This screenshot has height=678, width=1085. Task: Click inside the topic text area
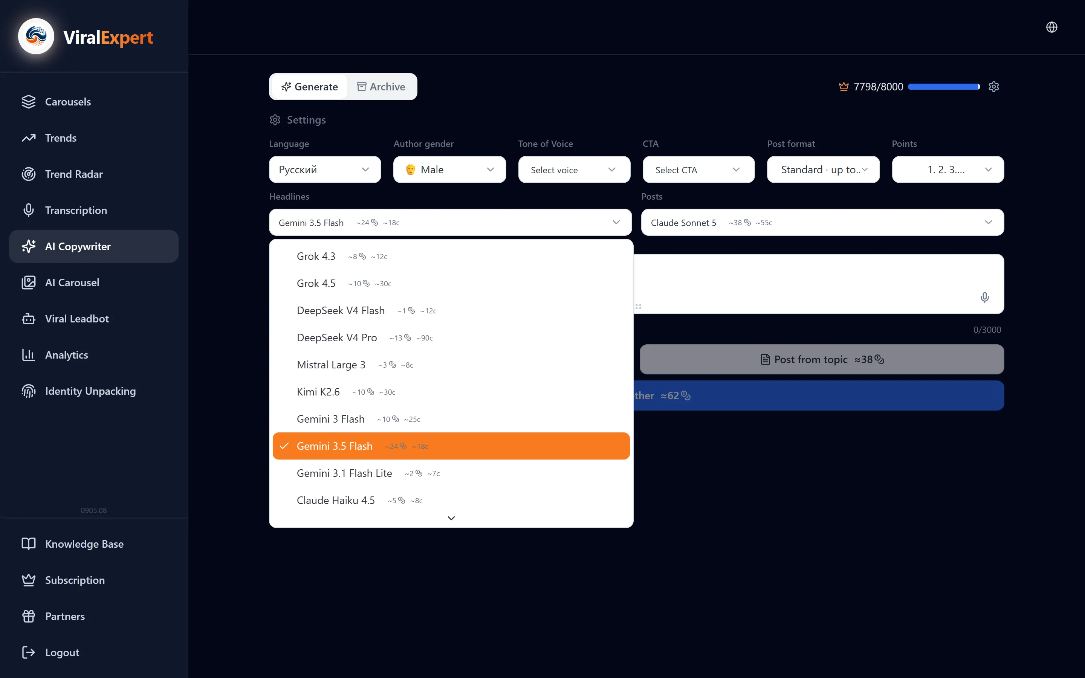point(819,284)
